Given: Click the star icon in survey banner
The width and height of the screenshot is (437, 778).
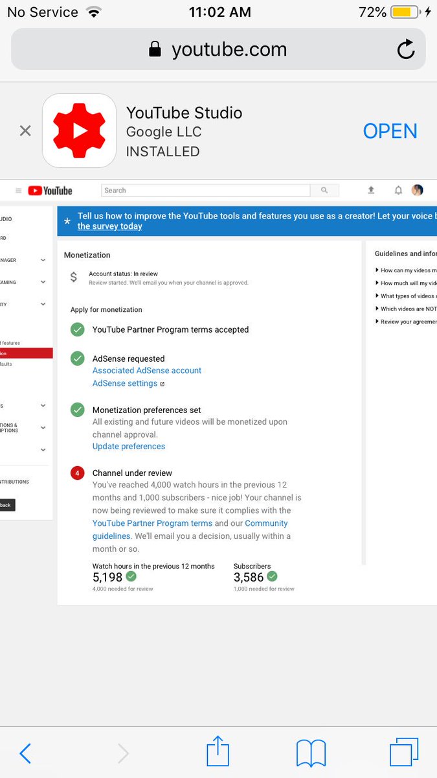Looking at the screenshot, I should click(67, 221).
